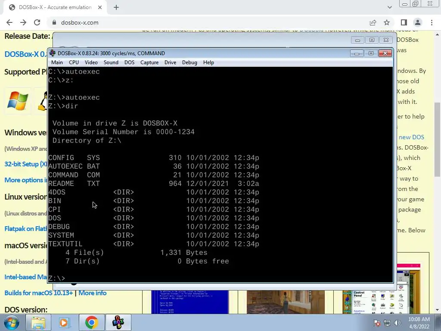Open a new Chrome tab
This screenshot has width=441, height=331.
[x=116, y=8]
